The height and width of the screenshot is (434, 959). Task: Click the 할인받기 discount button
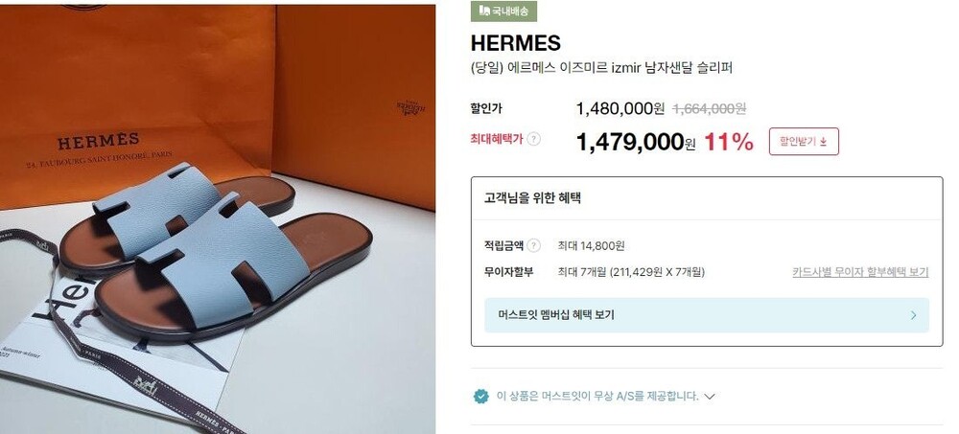(804, 142)
